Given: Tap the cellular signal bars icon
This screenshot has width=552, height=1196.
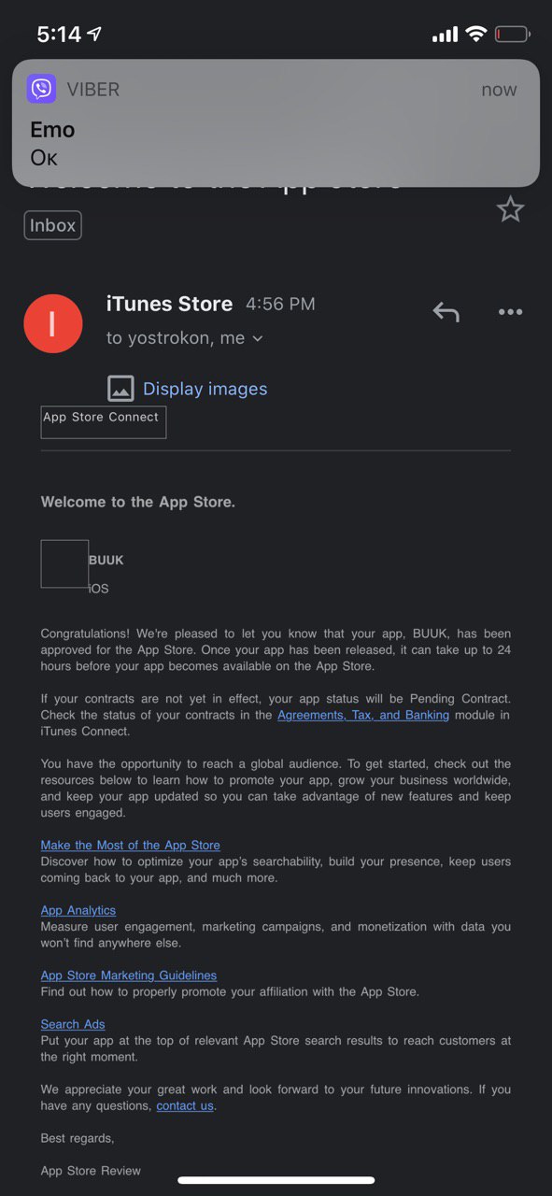Looking at the screenshot, I should pyautogui.click(x=446, y=35).
